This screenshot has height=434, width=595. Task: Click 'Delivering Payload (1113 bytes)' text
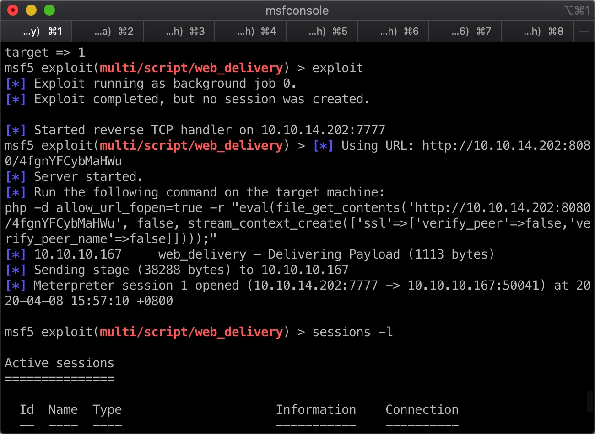tap(381, 254)
